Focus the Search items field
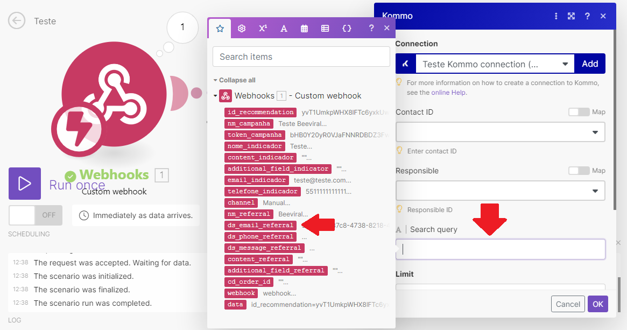This screenshot has width=627, height=330. (301, 57)
